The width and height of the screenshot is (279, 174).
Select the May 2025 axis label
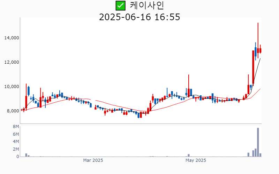coord(196,160)
